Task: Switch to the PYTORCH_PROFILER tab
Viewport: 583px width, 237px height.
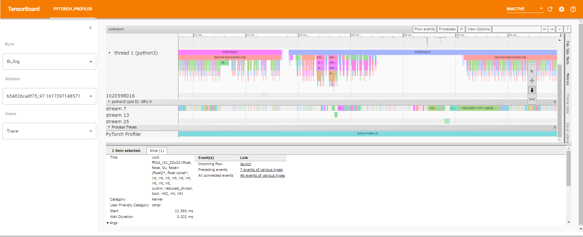Action: click(72, 9)
